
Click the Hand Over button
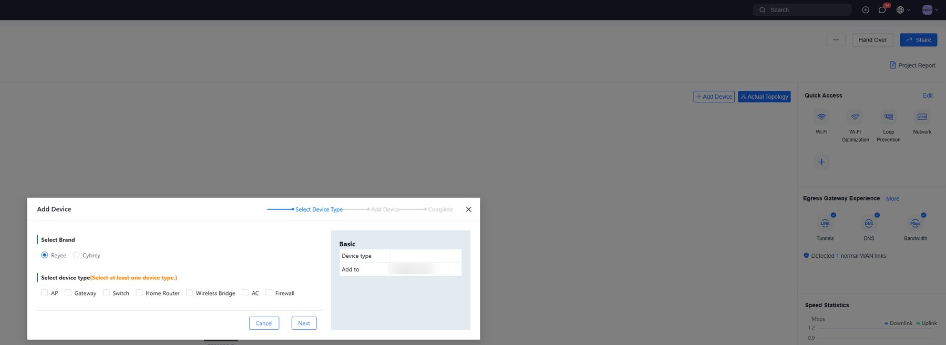click(872, 40)
